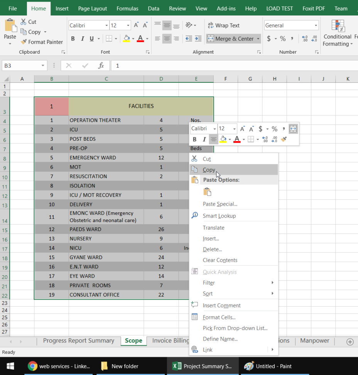
Task: Open mini toolbar font size dropdown
Action: 235,129
